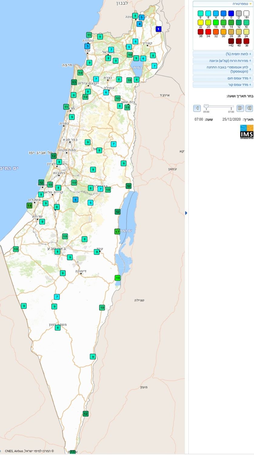Click the IMS logo

point(246,132)
